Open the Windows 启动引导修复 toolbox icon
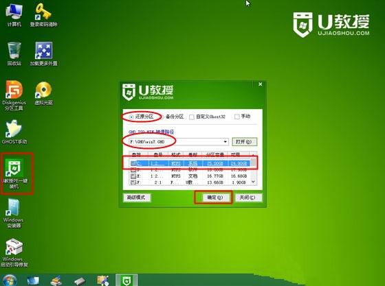This screenshot has width=385, height=286. pyautogui.click(x=14, y=252)
